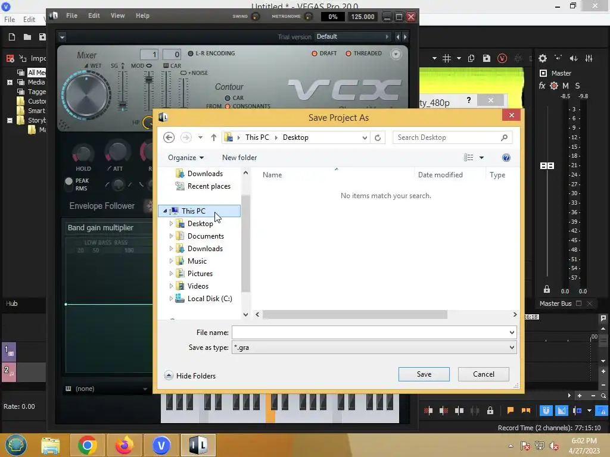Go back in the Save dialog
Screen dimensions: 610x457
point(169,137)
